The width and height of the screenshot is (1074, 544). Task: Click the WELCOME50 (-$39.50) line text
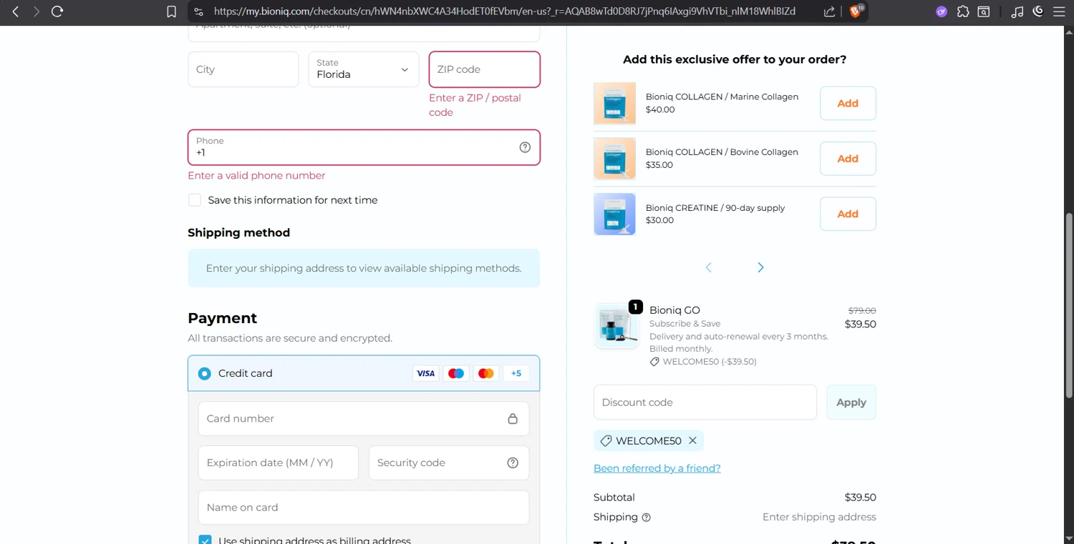tap(710, 362)
